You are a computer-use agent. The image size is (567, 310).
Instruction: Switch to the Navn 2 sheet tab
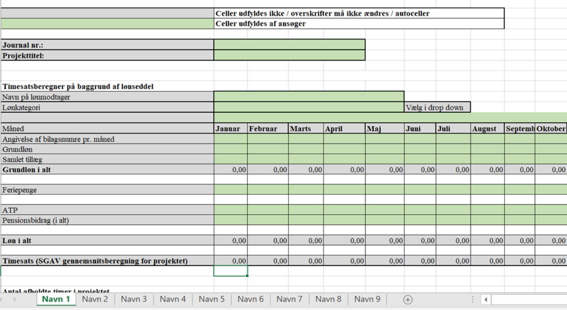pyautogui.click(x=95, y=299)
